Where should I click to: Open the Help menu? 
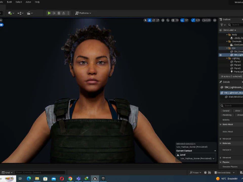tap(37, 2)
